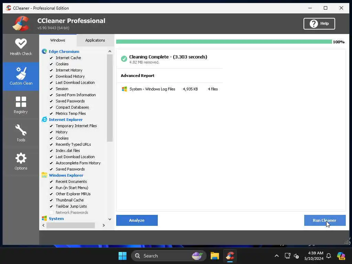Toggle the Session checkbox
This screenshot has width=352, height=264.
[51, 89]
